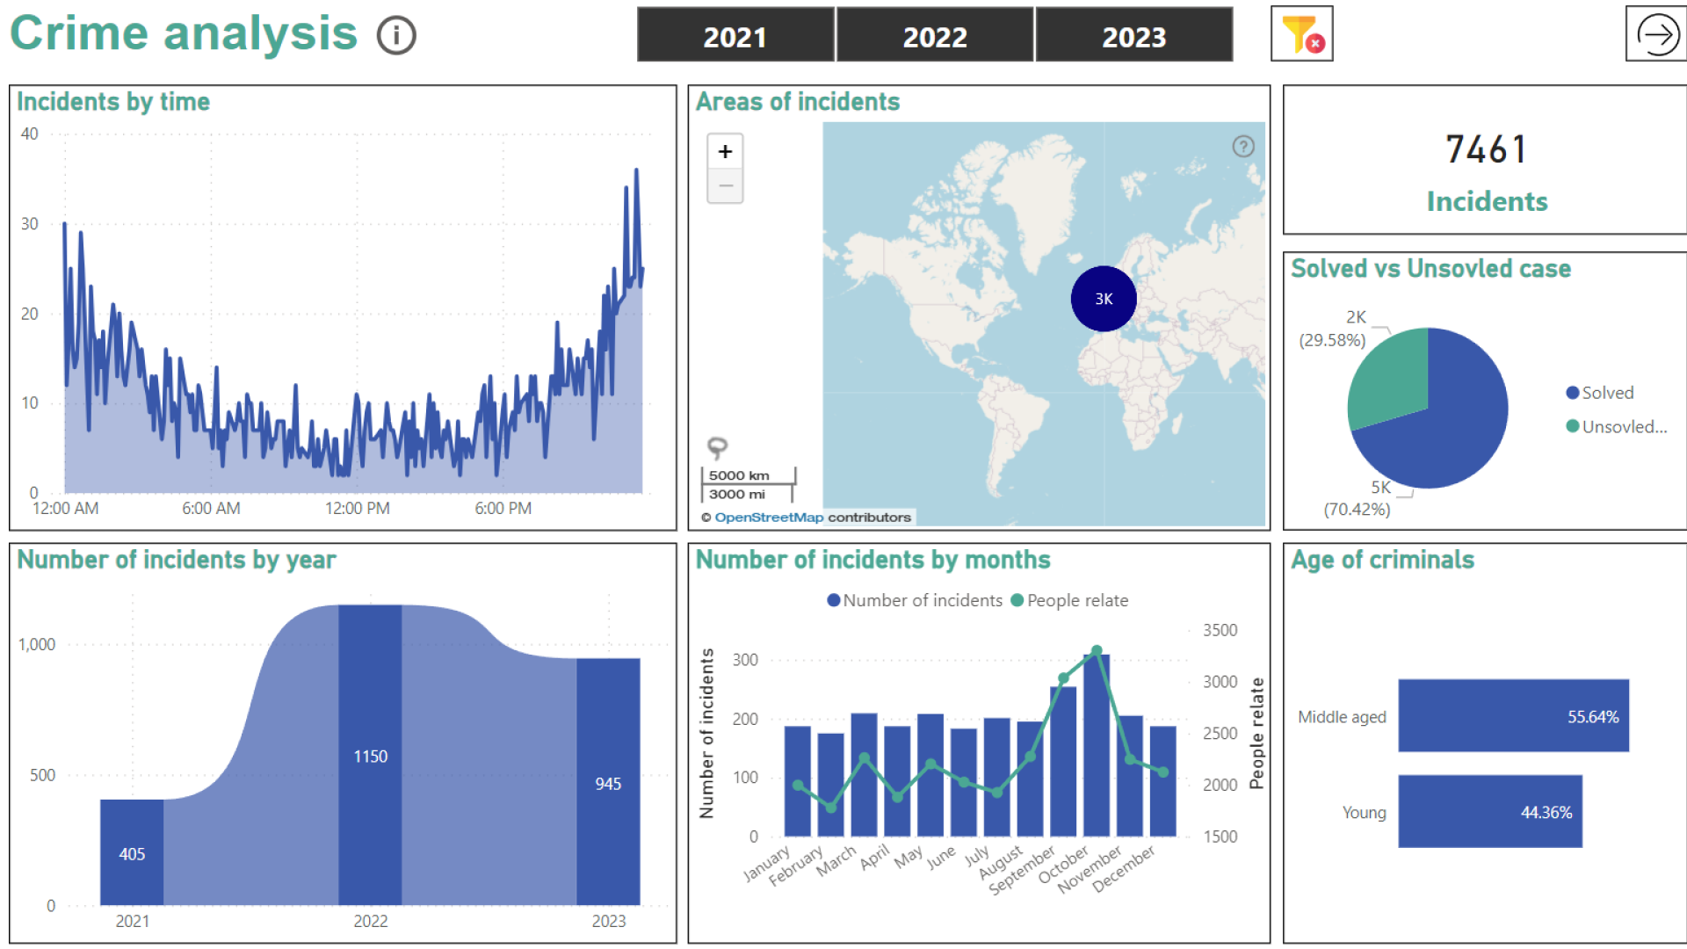Select the Middle aged 55.64% bar
The image size is (1687, 949).
coord(1514,715)
